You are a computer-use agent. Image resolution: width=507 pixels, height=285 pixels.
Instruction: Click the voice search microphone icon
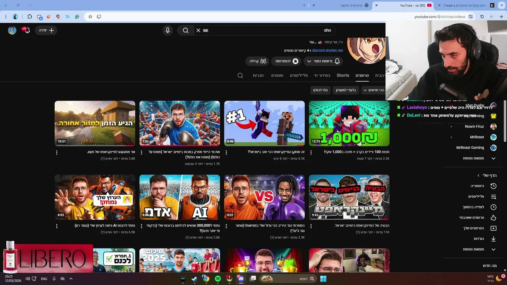(x=168, y=30)
